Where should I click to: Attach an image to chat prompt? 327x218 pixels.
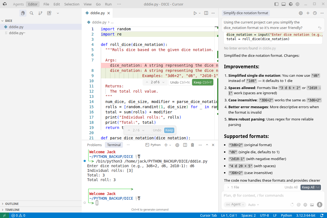pyautogui.click(x=312, y=205)
